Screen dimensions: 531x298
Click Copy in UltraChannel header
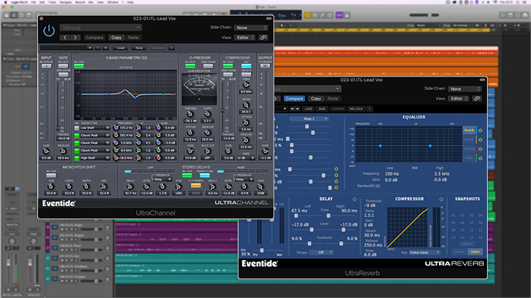tap(116, 37)
